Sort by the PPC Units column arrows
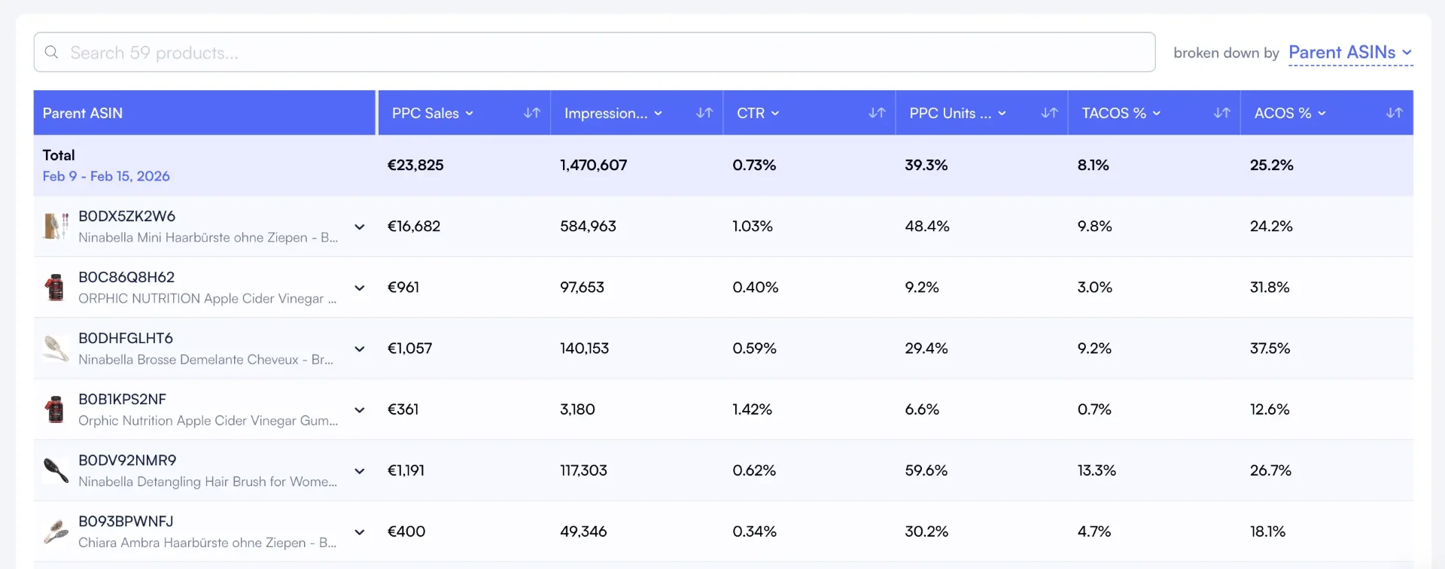 [1049, 113]
